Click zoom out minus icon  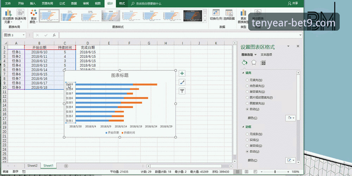261,172
